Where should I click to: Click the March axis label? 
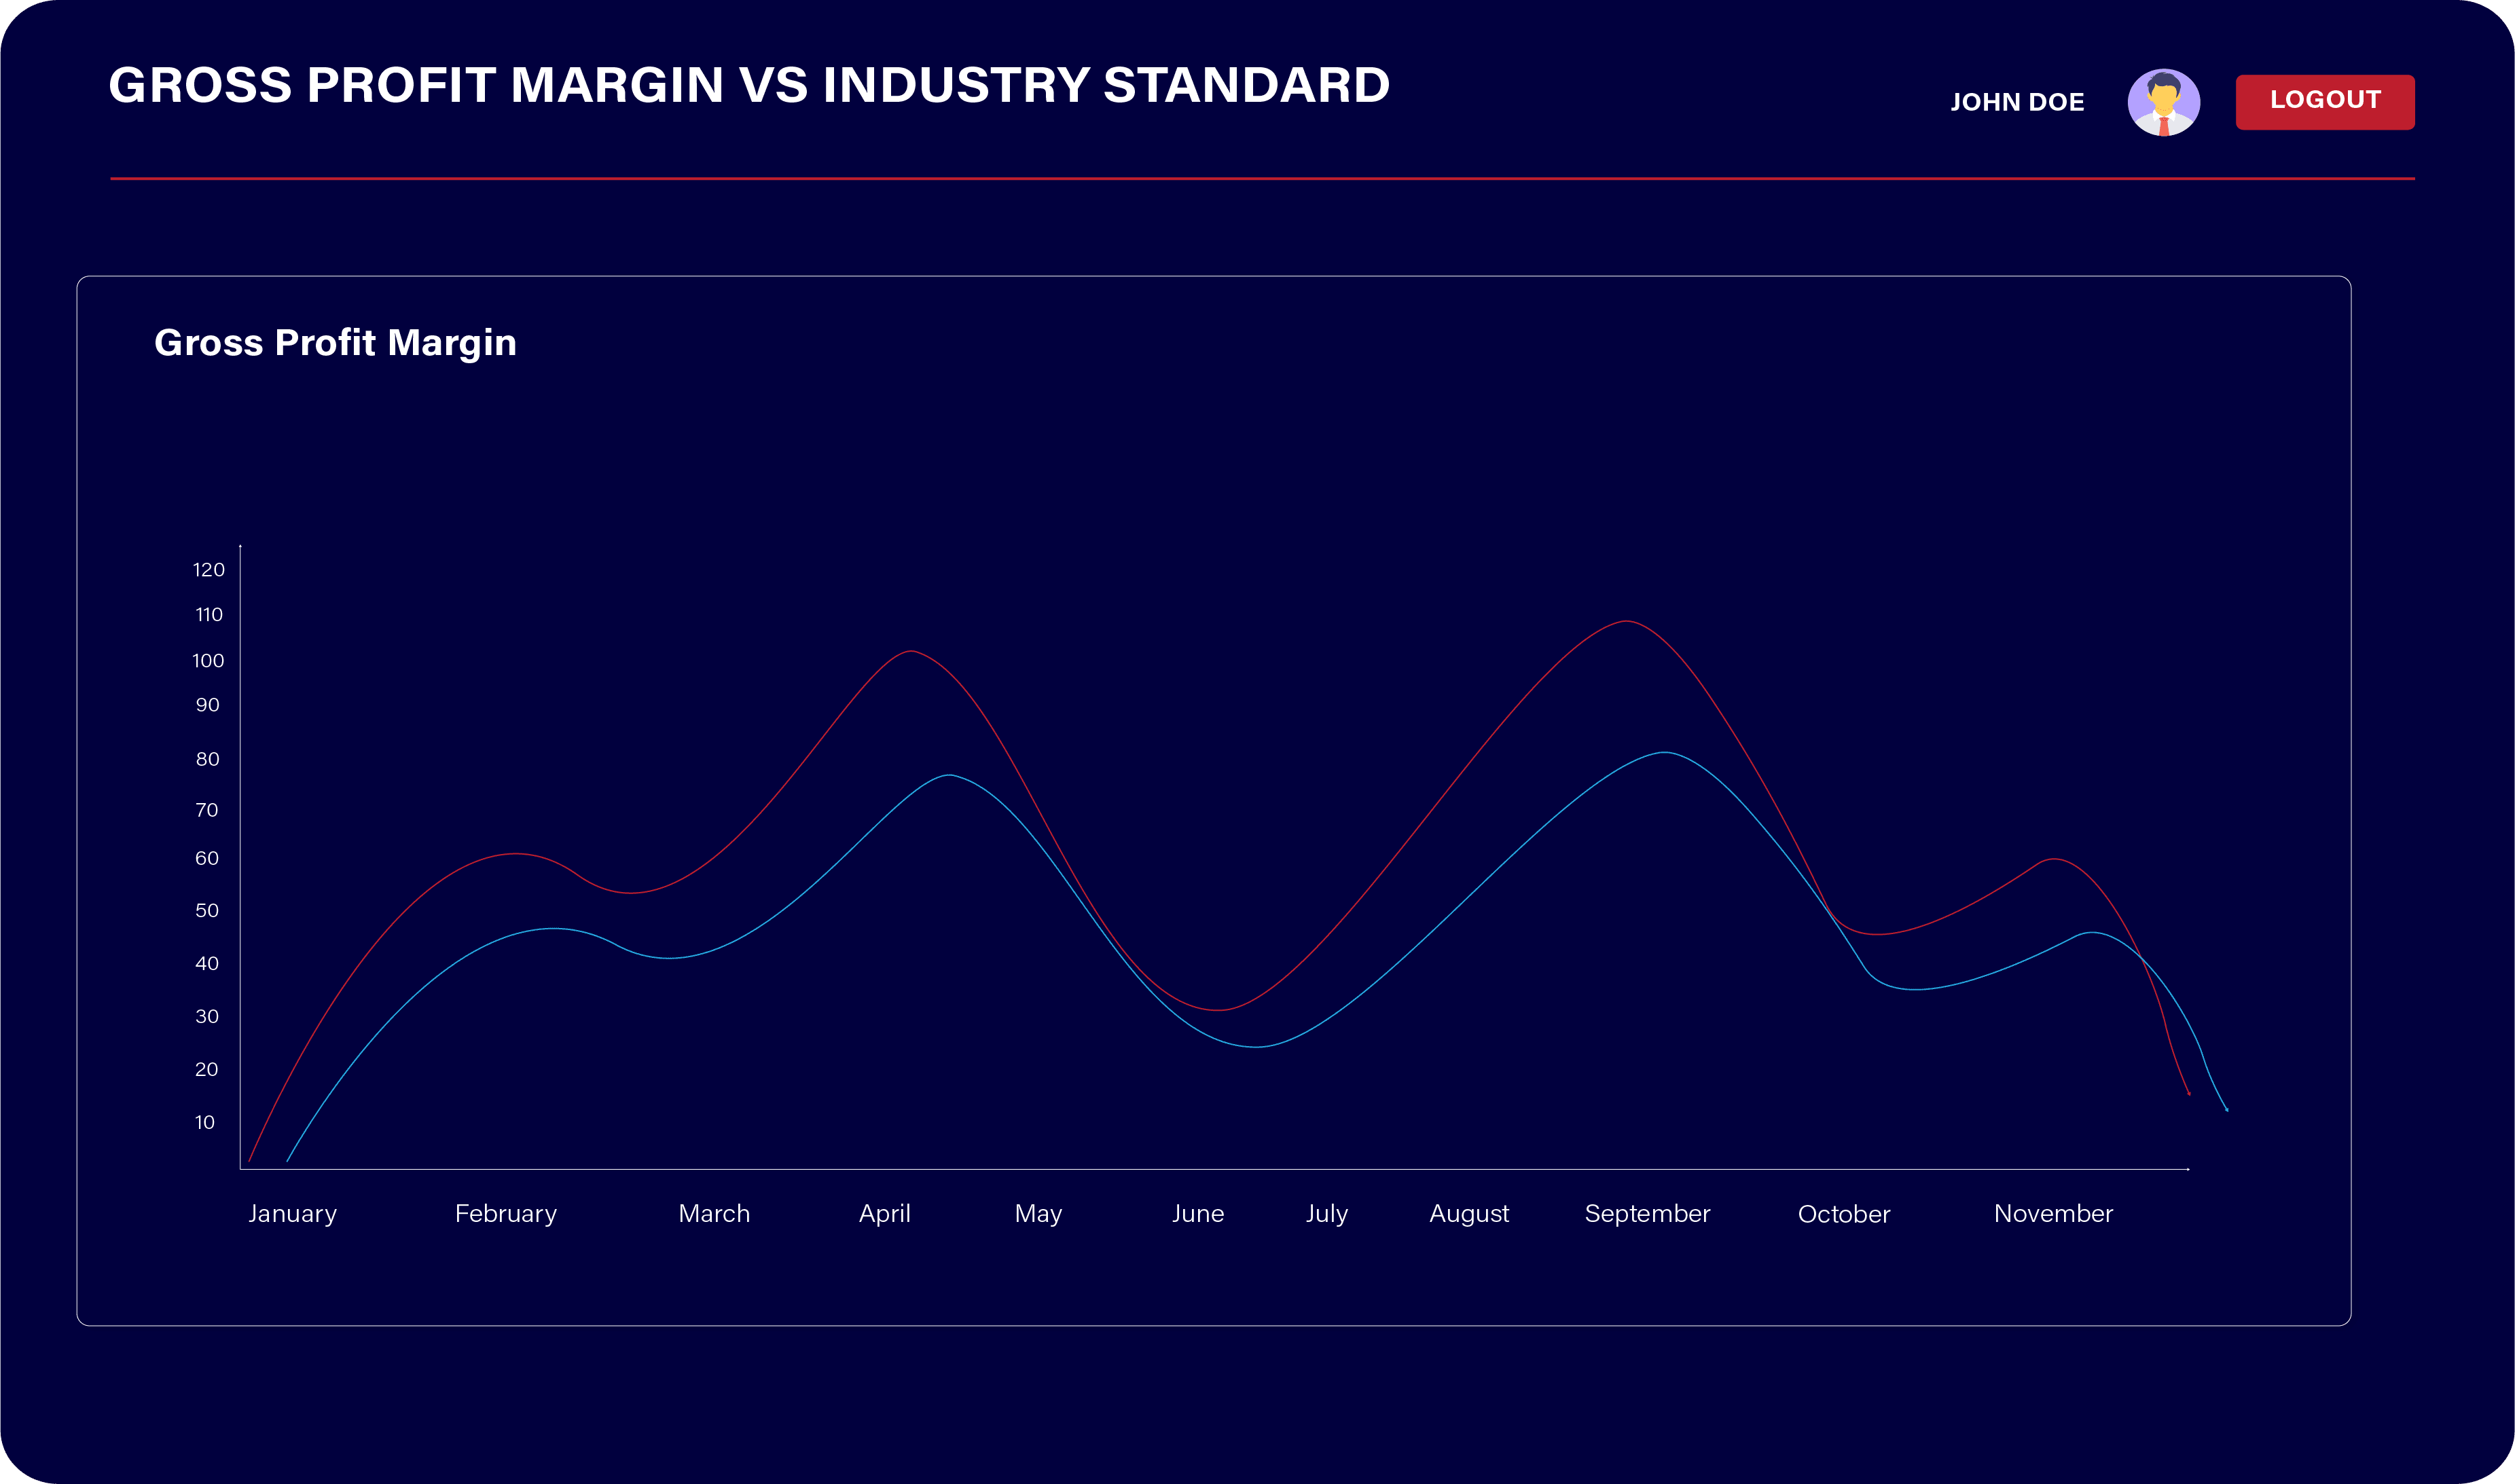(x=713, y=1213)
